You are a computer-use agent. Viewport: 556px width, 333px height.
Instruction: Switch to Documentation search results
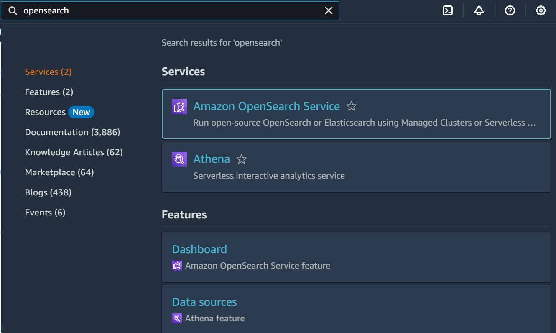click(x=72, y=132)
